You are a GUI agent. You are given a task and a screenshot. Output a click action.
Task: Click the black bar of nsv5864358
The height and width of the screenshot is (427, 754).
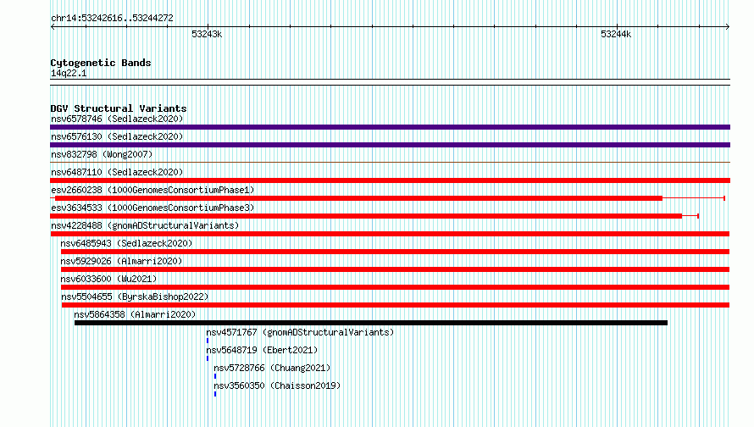[x=371, y=323]
